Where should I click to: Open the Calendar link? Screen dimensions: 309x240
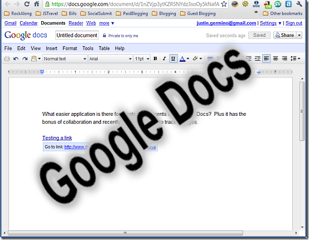pos(28,23)
